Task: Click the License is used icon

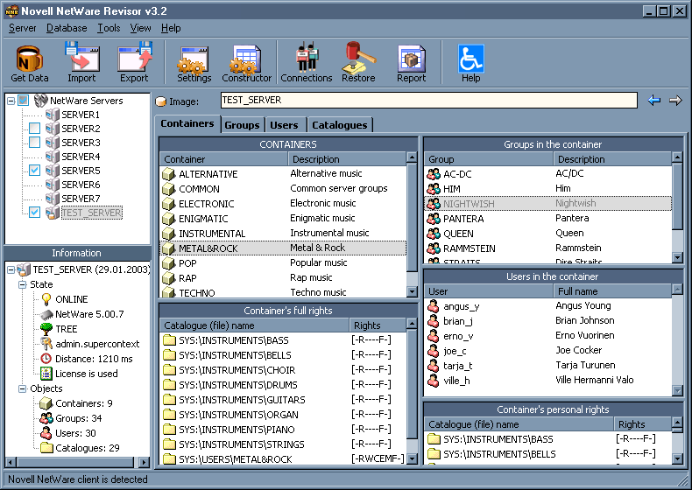Action: (x=46, y=374)
